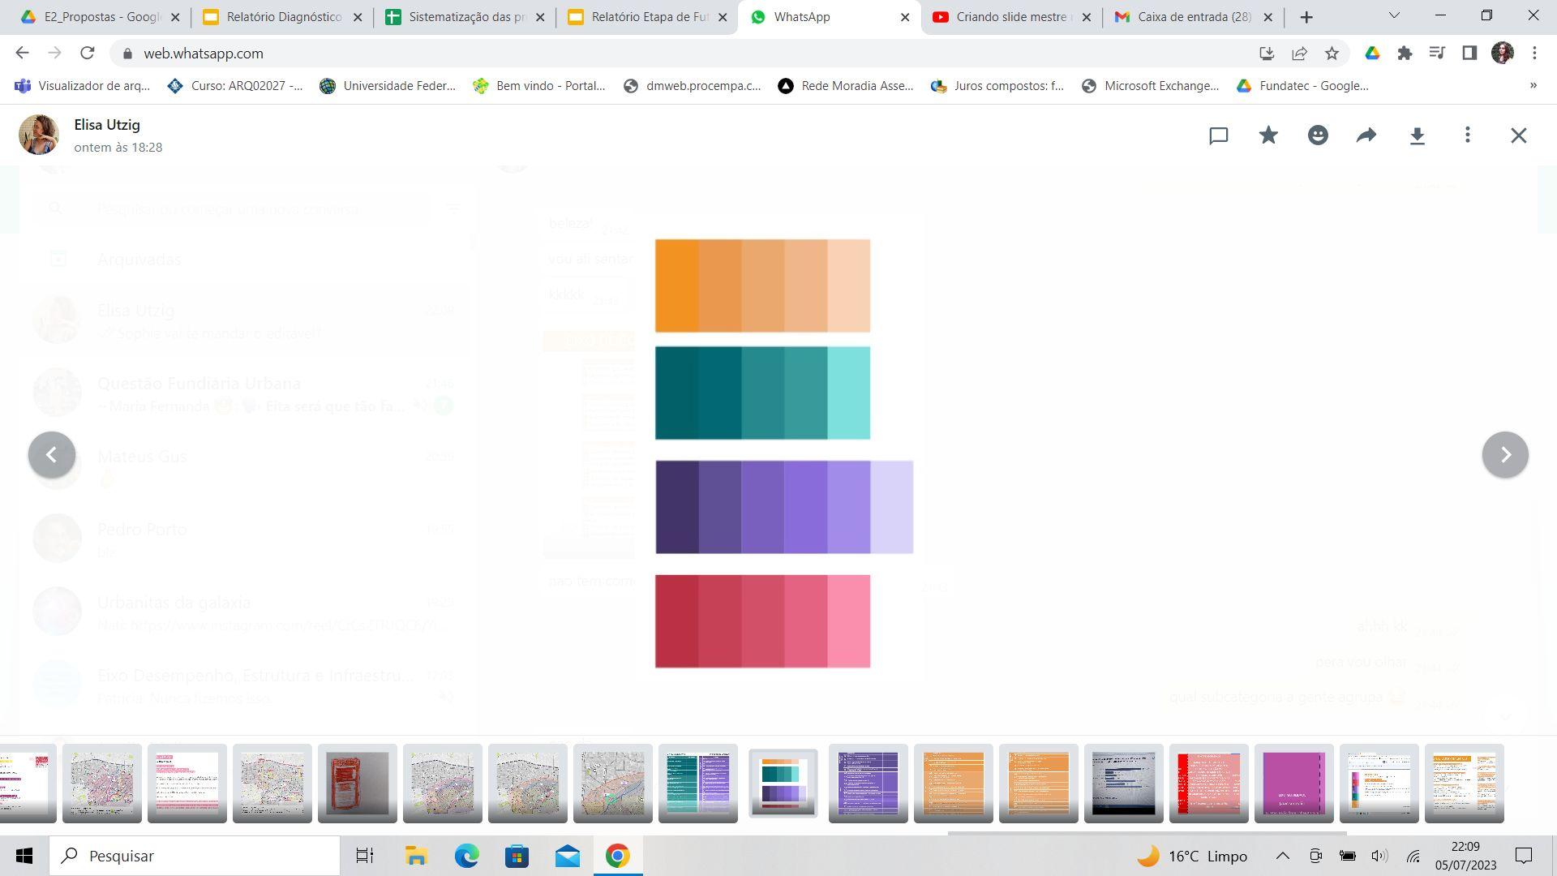Image resolution: width=1557 pixels, height=876 pixels.
Task: Open File Explorer from the taskbar
Action: tap(416, 856)
